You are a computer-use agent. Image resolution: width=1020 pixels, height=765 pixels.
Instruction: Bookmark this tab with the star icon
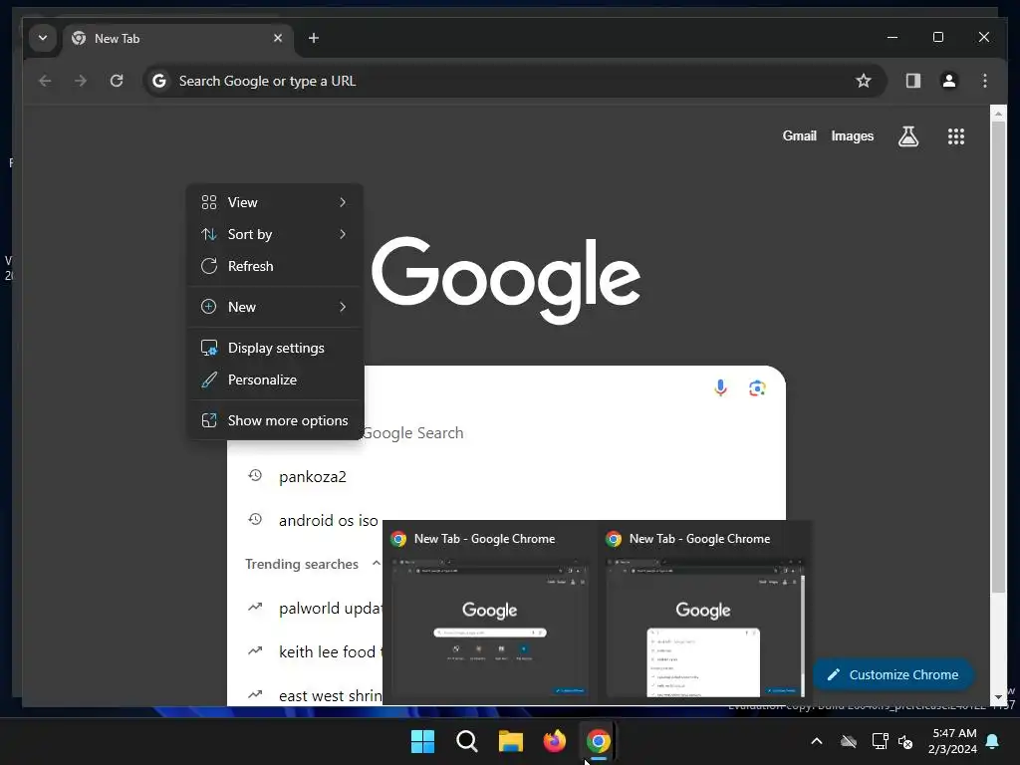point(864,81)
